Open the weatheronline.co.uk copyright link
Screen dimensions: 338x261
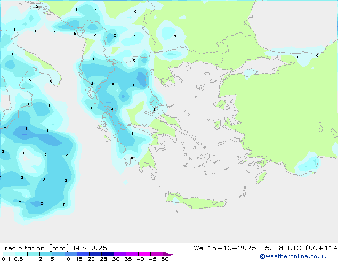click(x=293, y=256)
